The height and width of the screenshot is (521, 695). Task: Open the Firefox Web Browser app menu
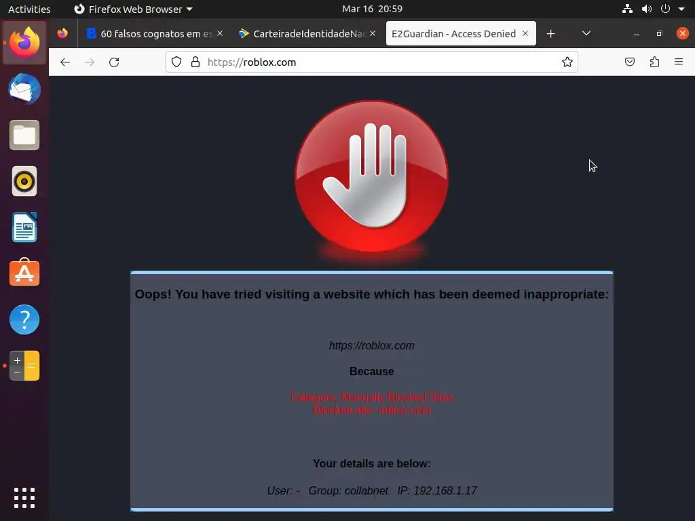(133, 9)
